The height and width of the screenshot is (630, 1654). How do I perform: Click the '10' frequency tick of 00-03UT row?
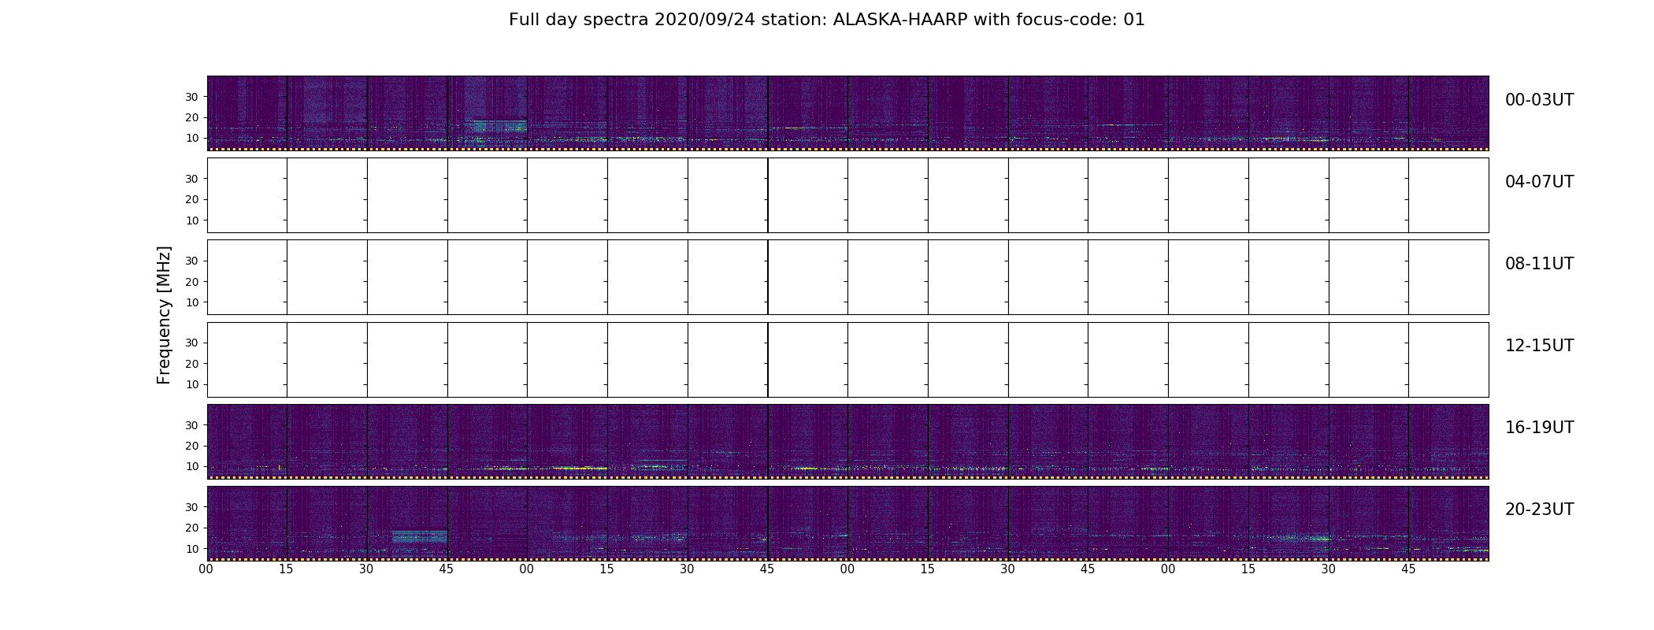(x=191, y=138)
